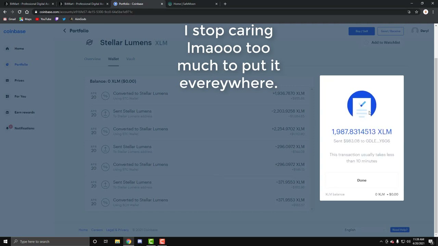Open the +1,936.7870 XLM conversion row
Screen dimensions: 438x246
tap(197, 95)
